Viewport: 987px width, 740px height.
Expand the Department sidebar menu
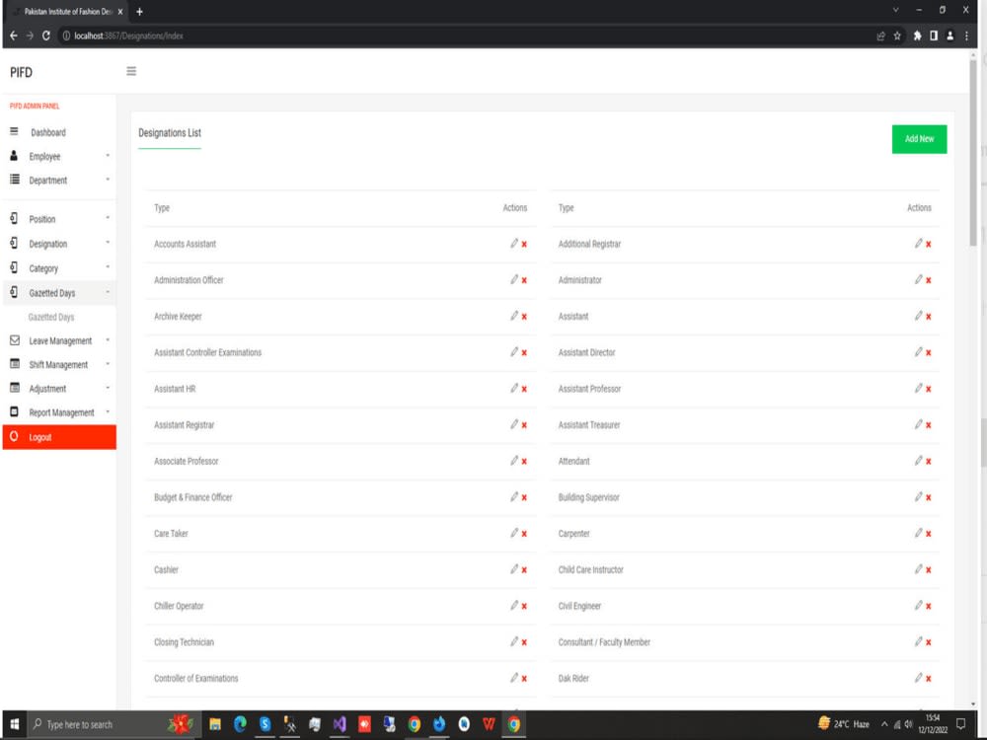click(x=59, y=180)
